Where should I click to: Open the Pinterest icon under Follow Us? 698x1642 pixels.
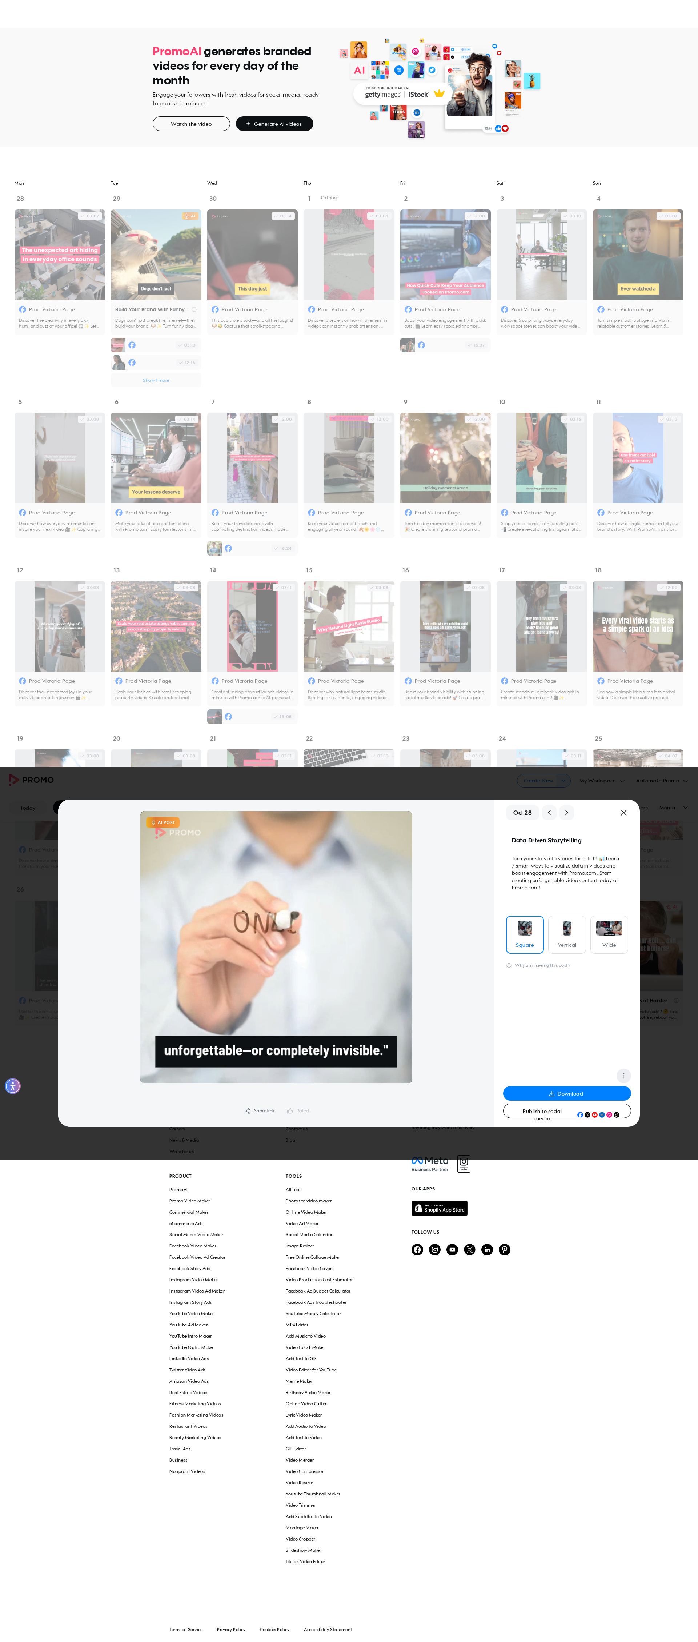pos(504,1249)
